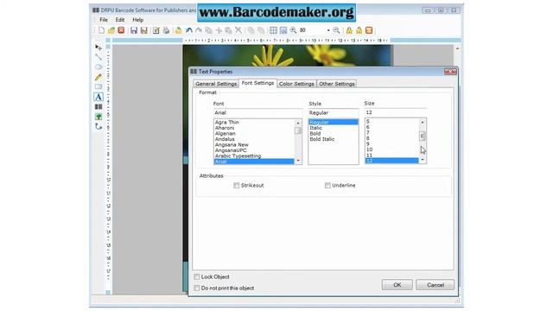Click the Zoom In magnifier icon
553x311 pixels.
tap(293, 30)
